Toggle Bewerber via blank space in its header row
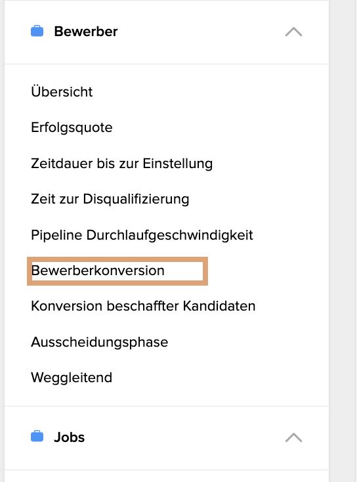The width and height of the screenshot is (357, 482). (199, 32)
